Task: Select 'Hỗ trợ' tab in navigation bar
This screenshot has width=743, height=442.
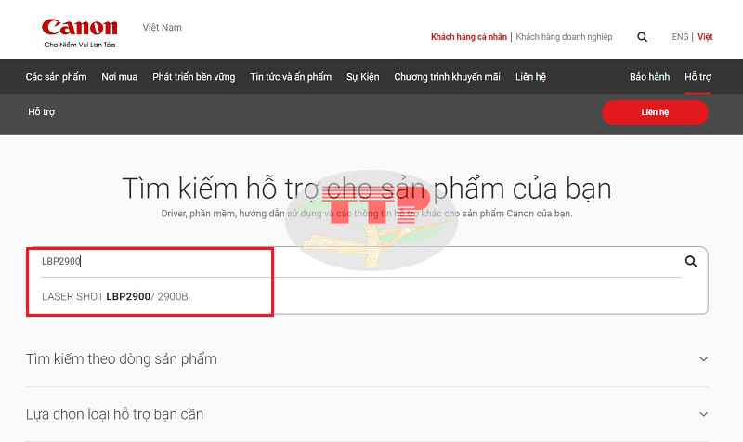Action: click(698, 77)
